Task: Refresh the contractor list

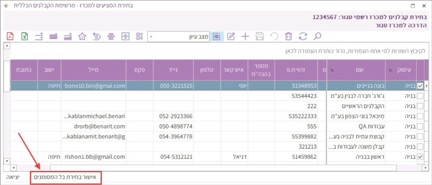Action: tap(303, 36)
